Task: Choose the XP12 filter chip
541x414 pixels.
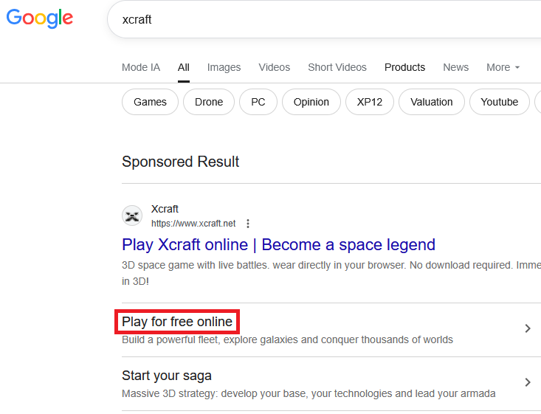Action: tap(370, 102)
